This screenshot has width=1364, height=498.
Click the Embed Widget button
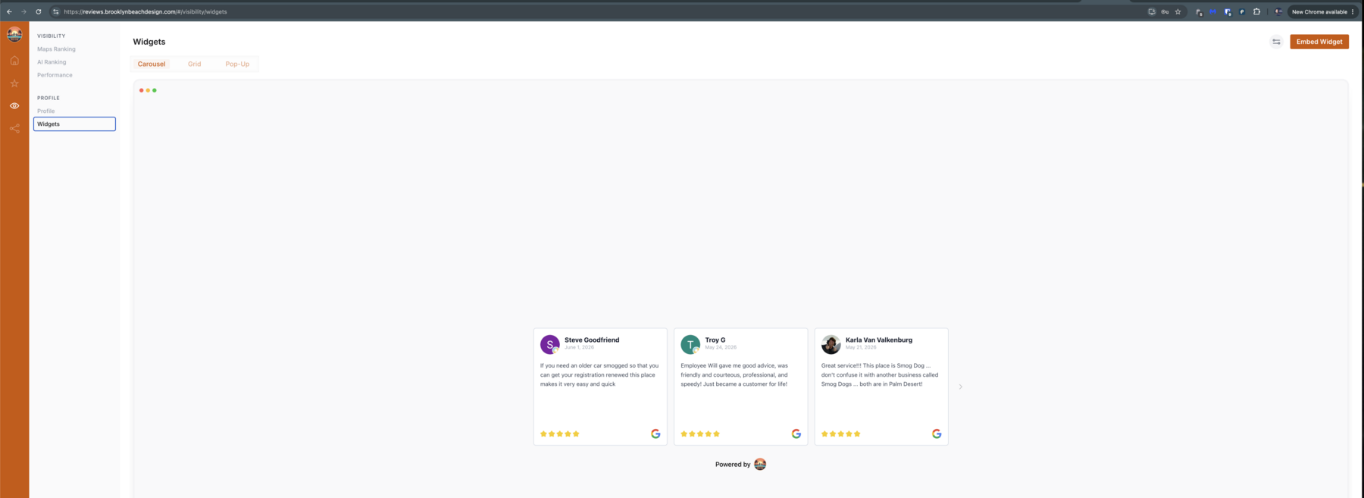1319,42
